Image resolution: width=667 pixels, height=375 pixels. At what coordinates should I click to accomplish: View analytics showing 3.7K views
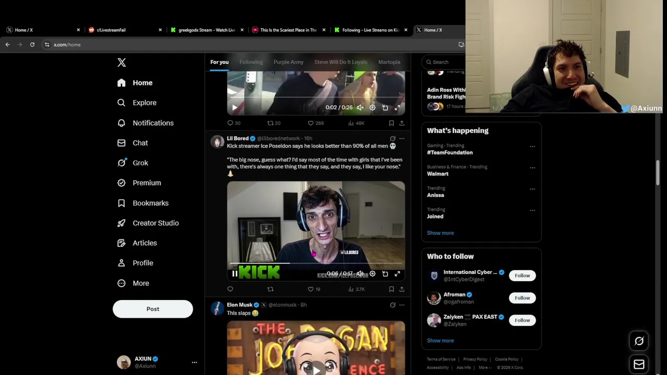356,289
